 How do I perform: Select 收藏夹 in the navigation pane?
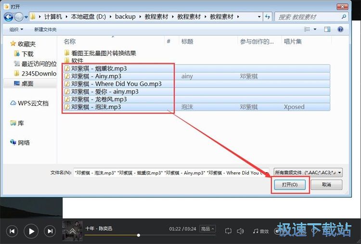click(x=23, y=44)
